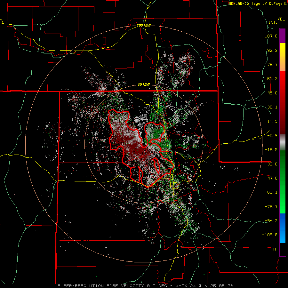Screen dimensions: 288x288
Task: Select the -47.6 legend value
Action: [x=271, y=178]
